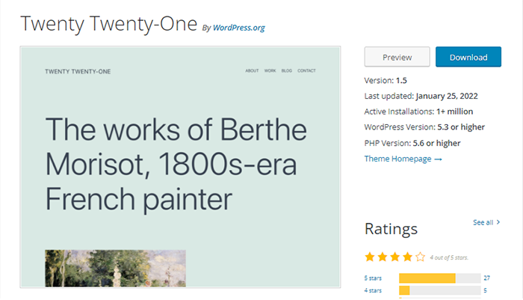Select the 4 stars reviews link
The height and width of the screenshot is (300, 523).
[x=374, y=290]
